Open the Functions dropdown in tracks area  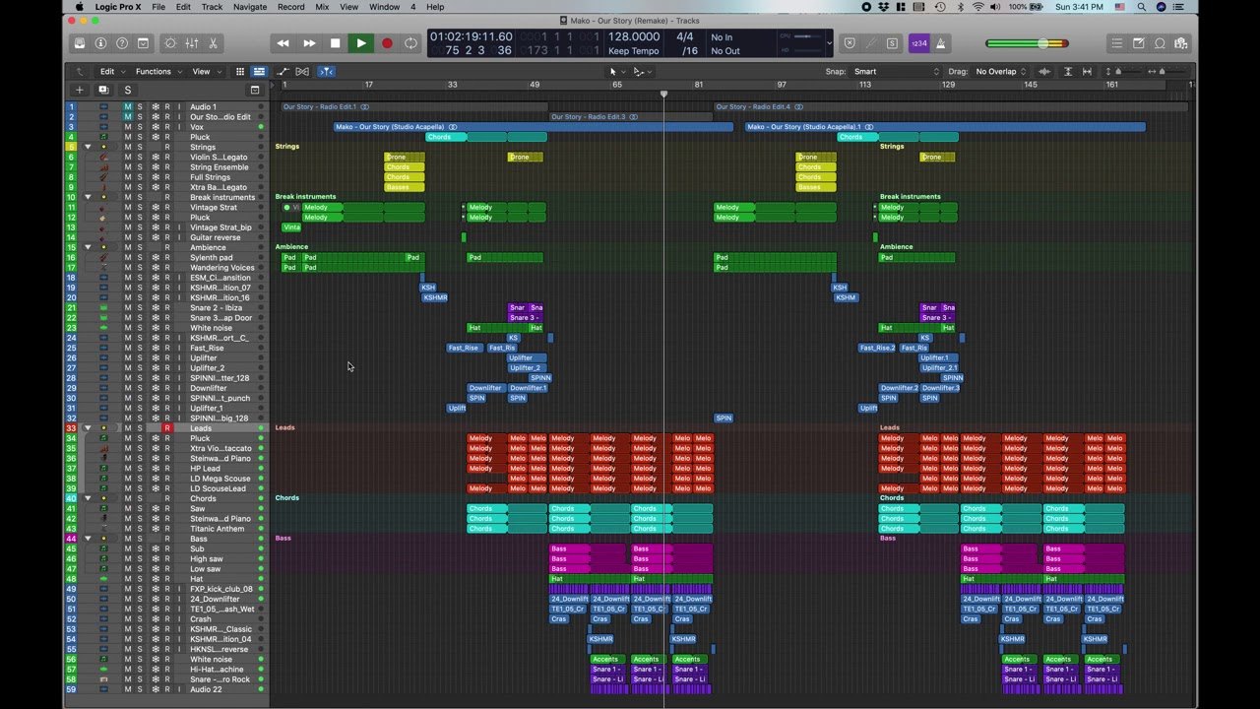[x=157, y=72]
